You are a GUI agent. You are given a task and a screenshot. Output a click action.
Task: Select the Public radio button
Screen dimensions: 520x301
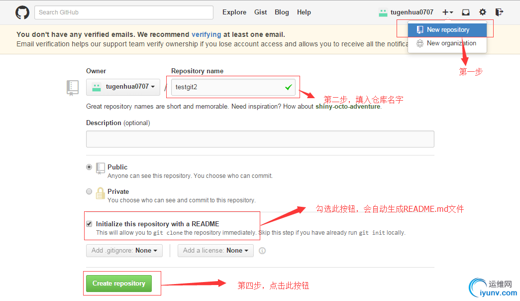[89, 167]
